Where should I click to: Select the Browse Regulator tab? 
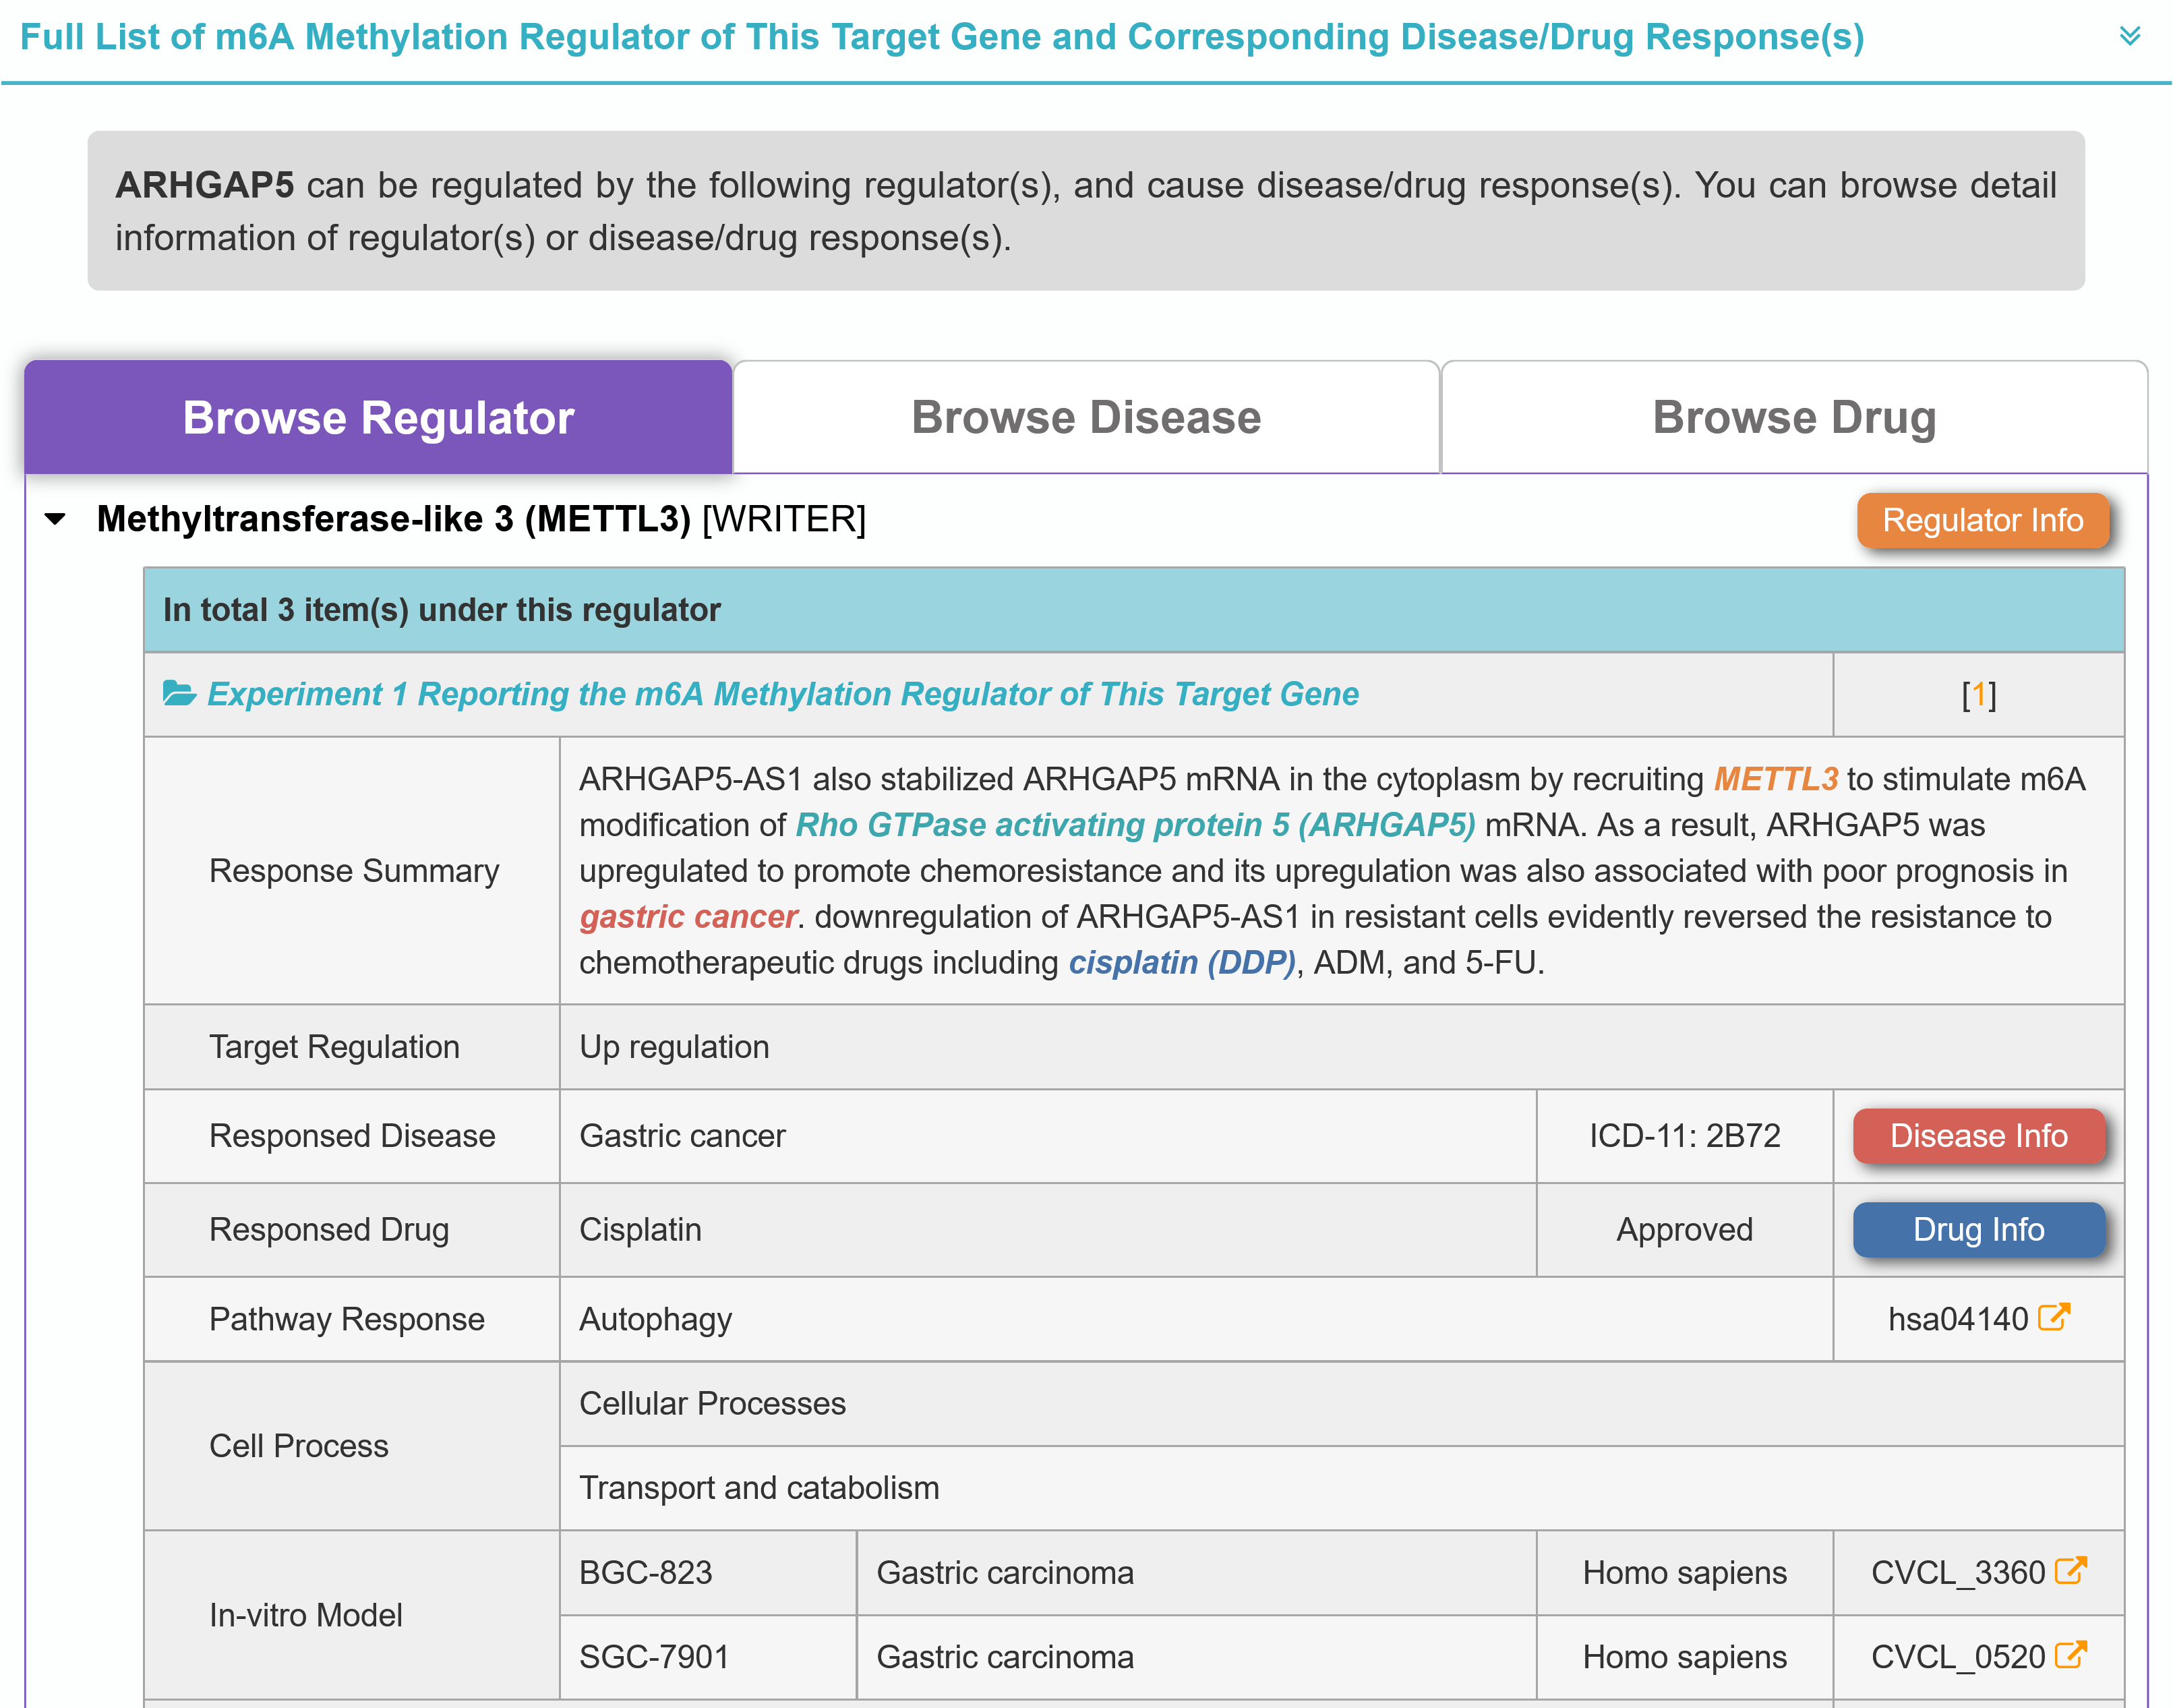pos(378,418)
